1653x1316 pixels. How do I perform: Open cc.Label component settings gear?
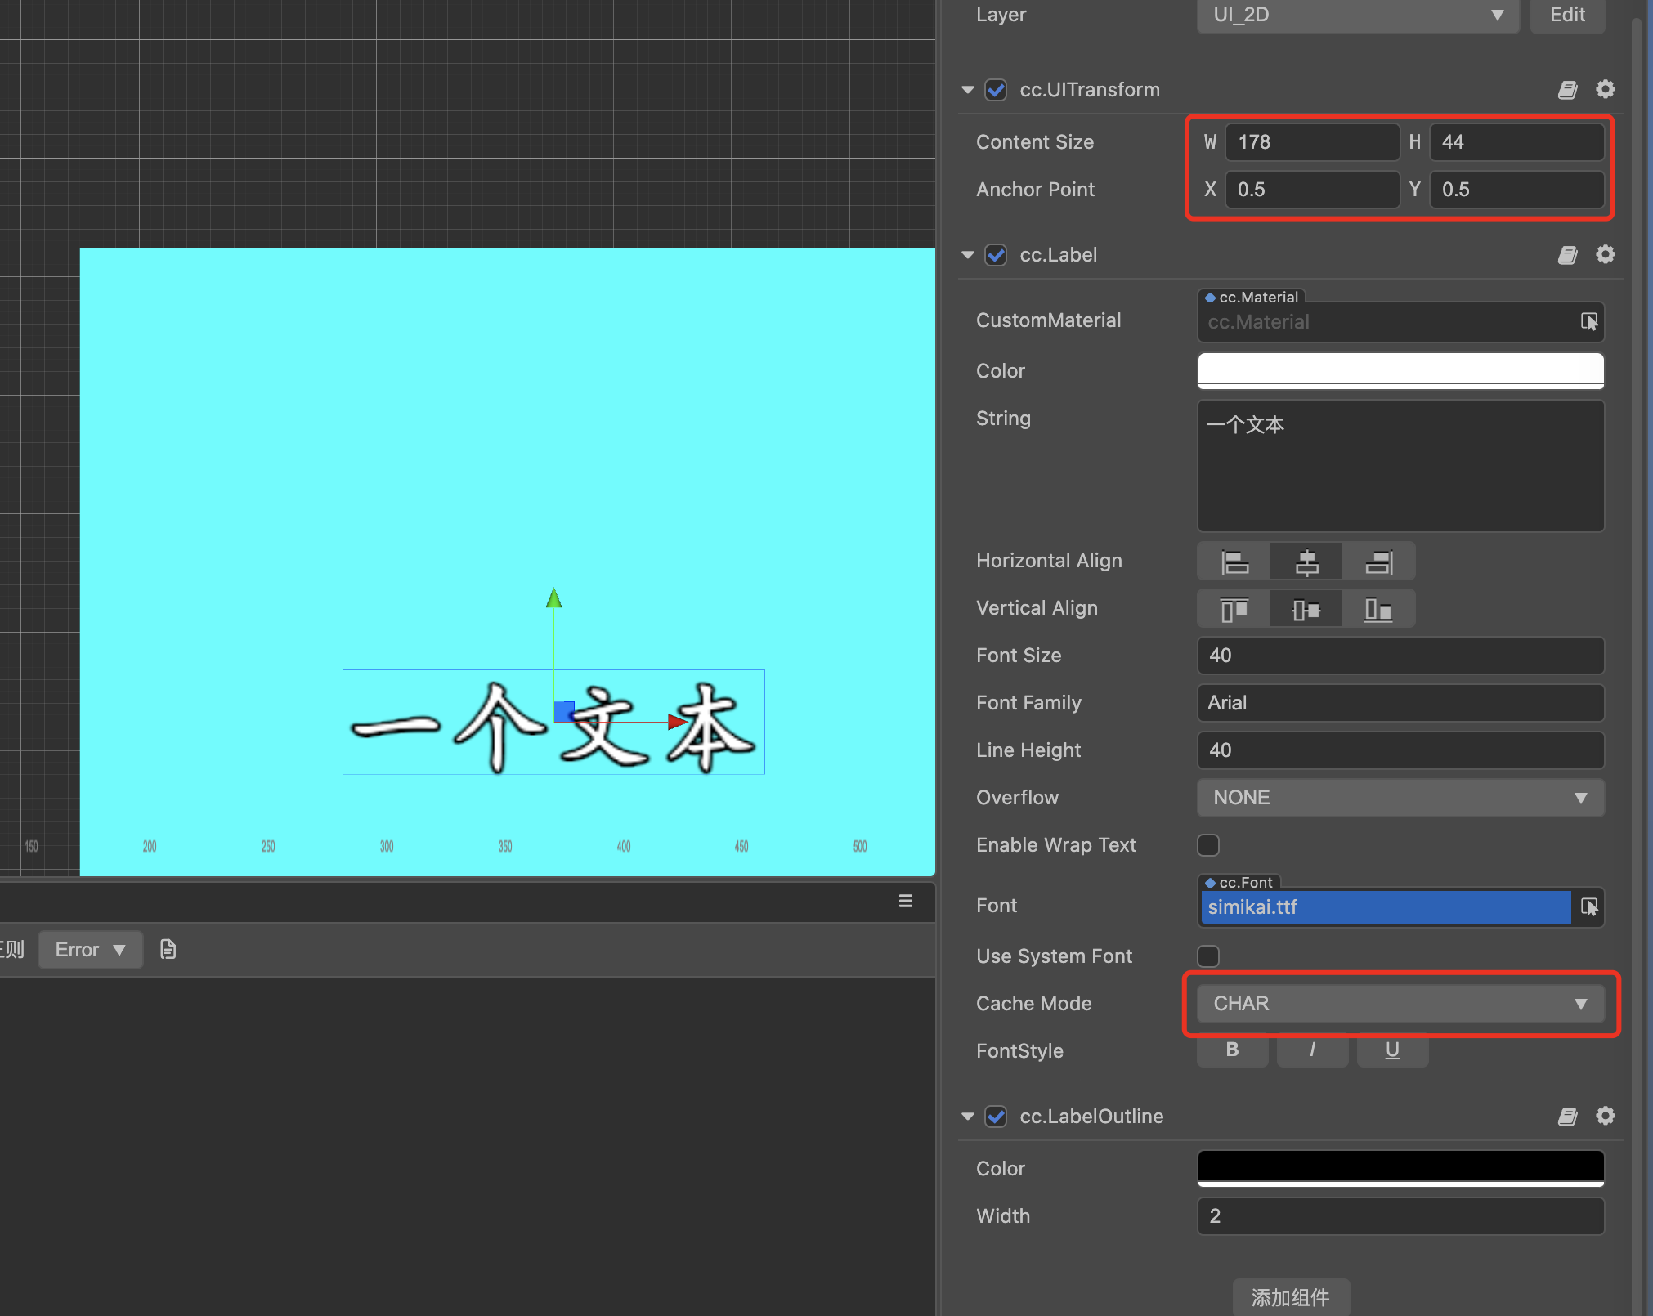(x=1606, y=255)
